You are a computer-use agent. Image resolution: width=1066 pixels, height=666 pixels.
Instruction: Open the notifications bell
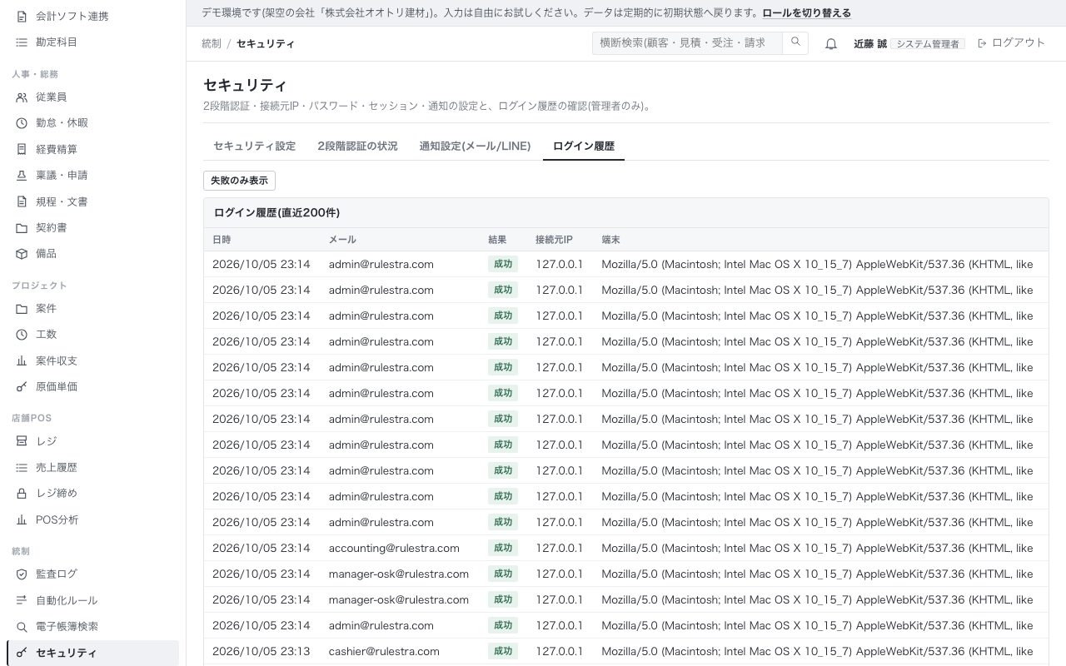click(x=830, y=43)
